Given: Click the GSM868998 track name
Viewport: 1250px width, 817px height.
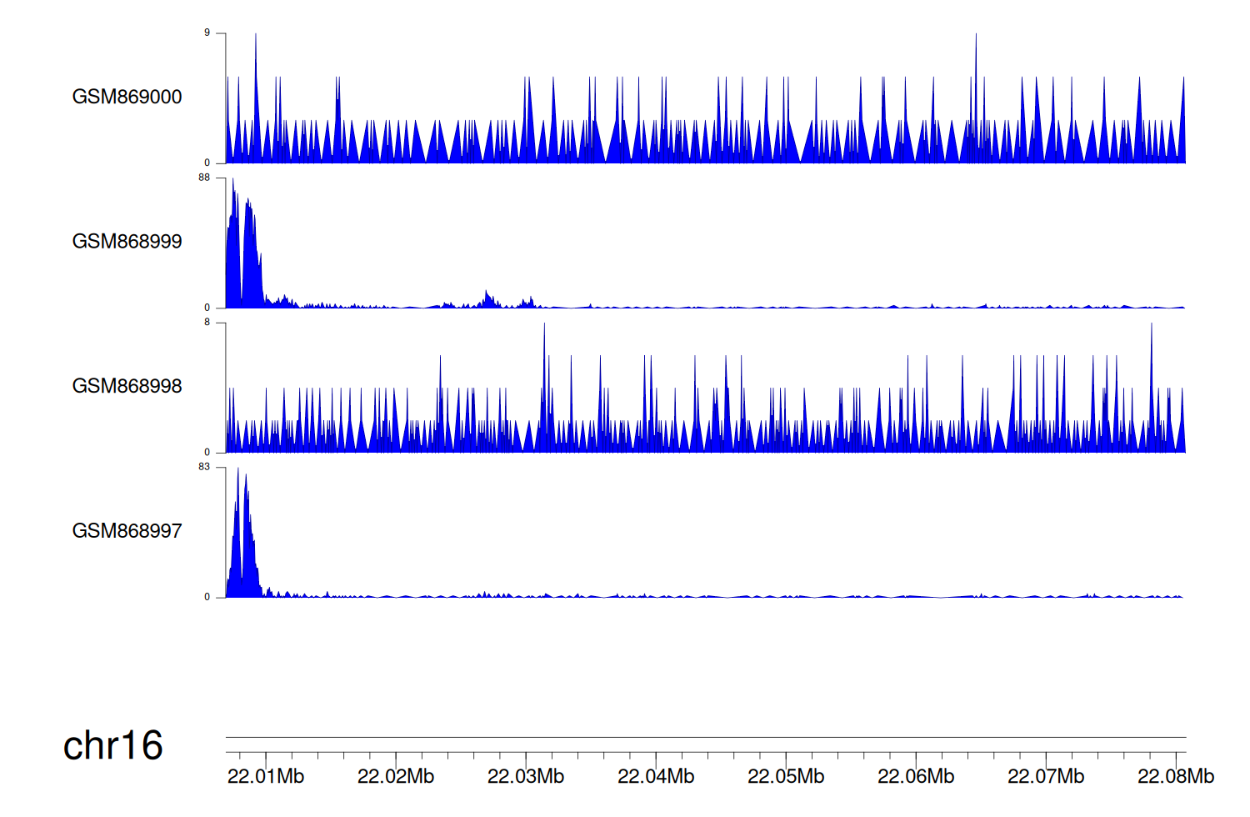Looking at the screenshot, I should pos(127,386).
